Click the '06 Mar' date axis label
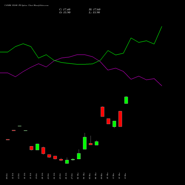185x185 pixels. pyautogui.click(x=95, y=176)
